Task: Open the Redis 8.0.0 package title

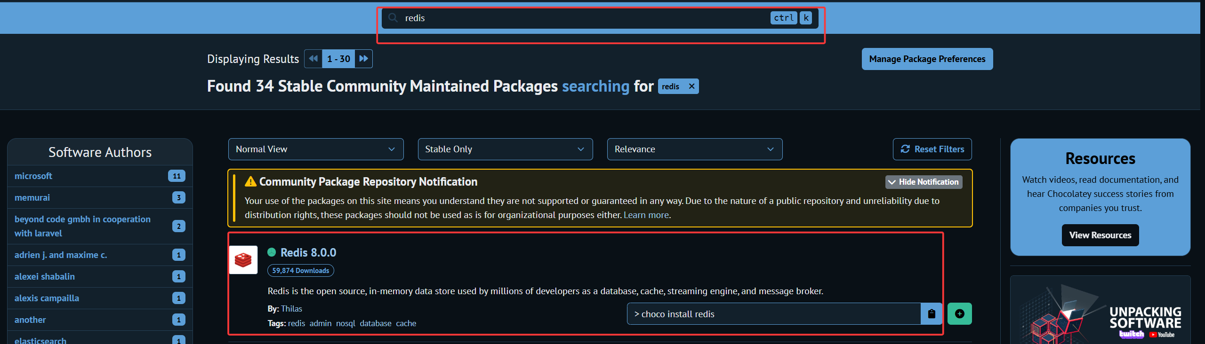Action: 308,253
